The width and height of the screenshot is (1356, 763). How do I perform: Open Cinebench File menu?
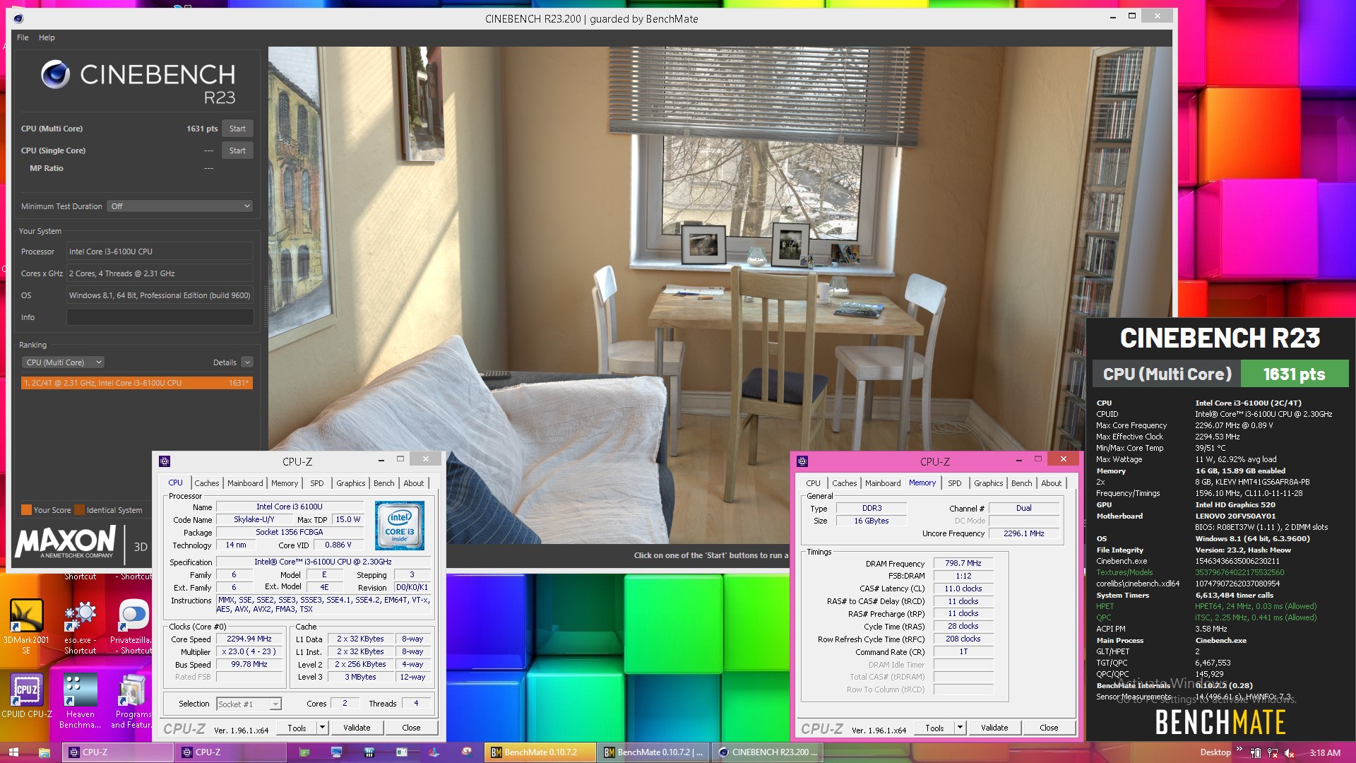[x=23, y=37]
